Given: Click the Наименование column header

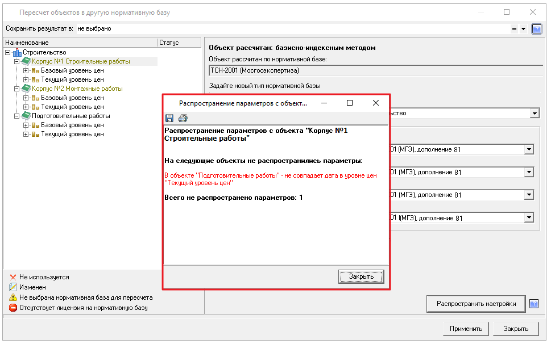Looking at the screenshot, I should pos(80,43).
